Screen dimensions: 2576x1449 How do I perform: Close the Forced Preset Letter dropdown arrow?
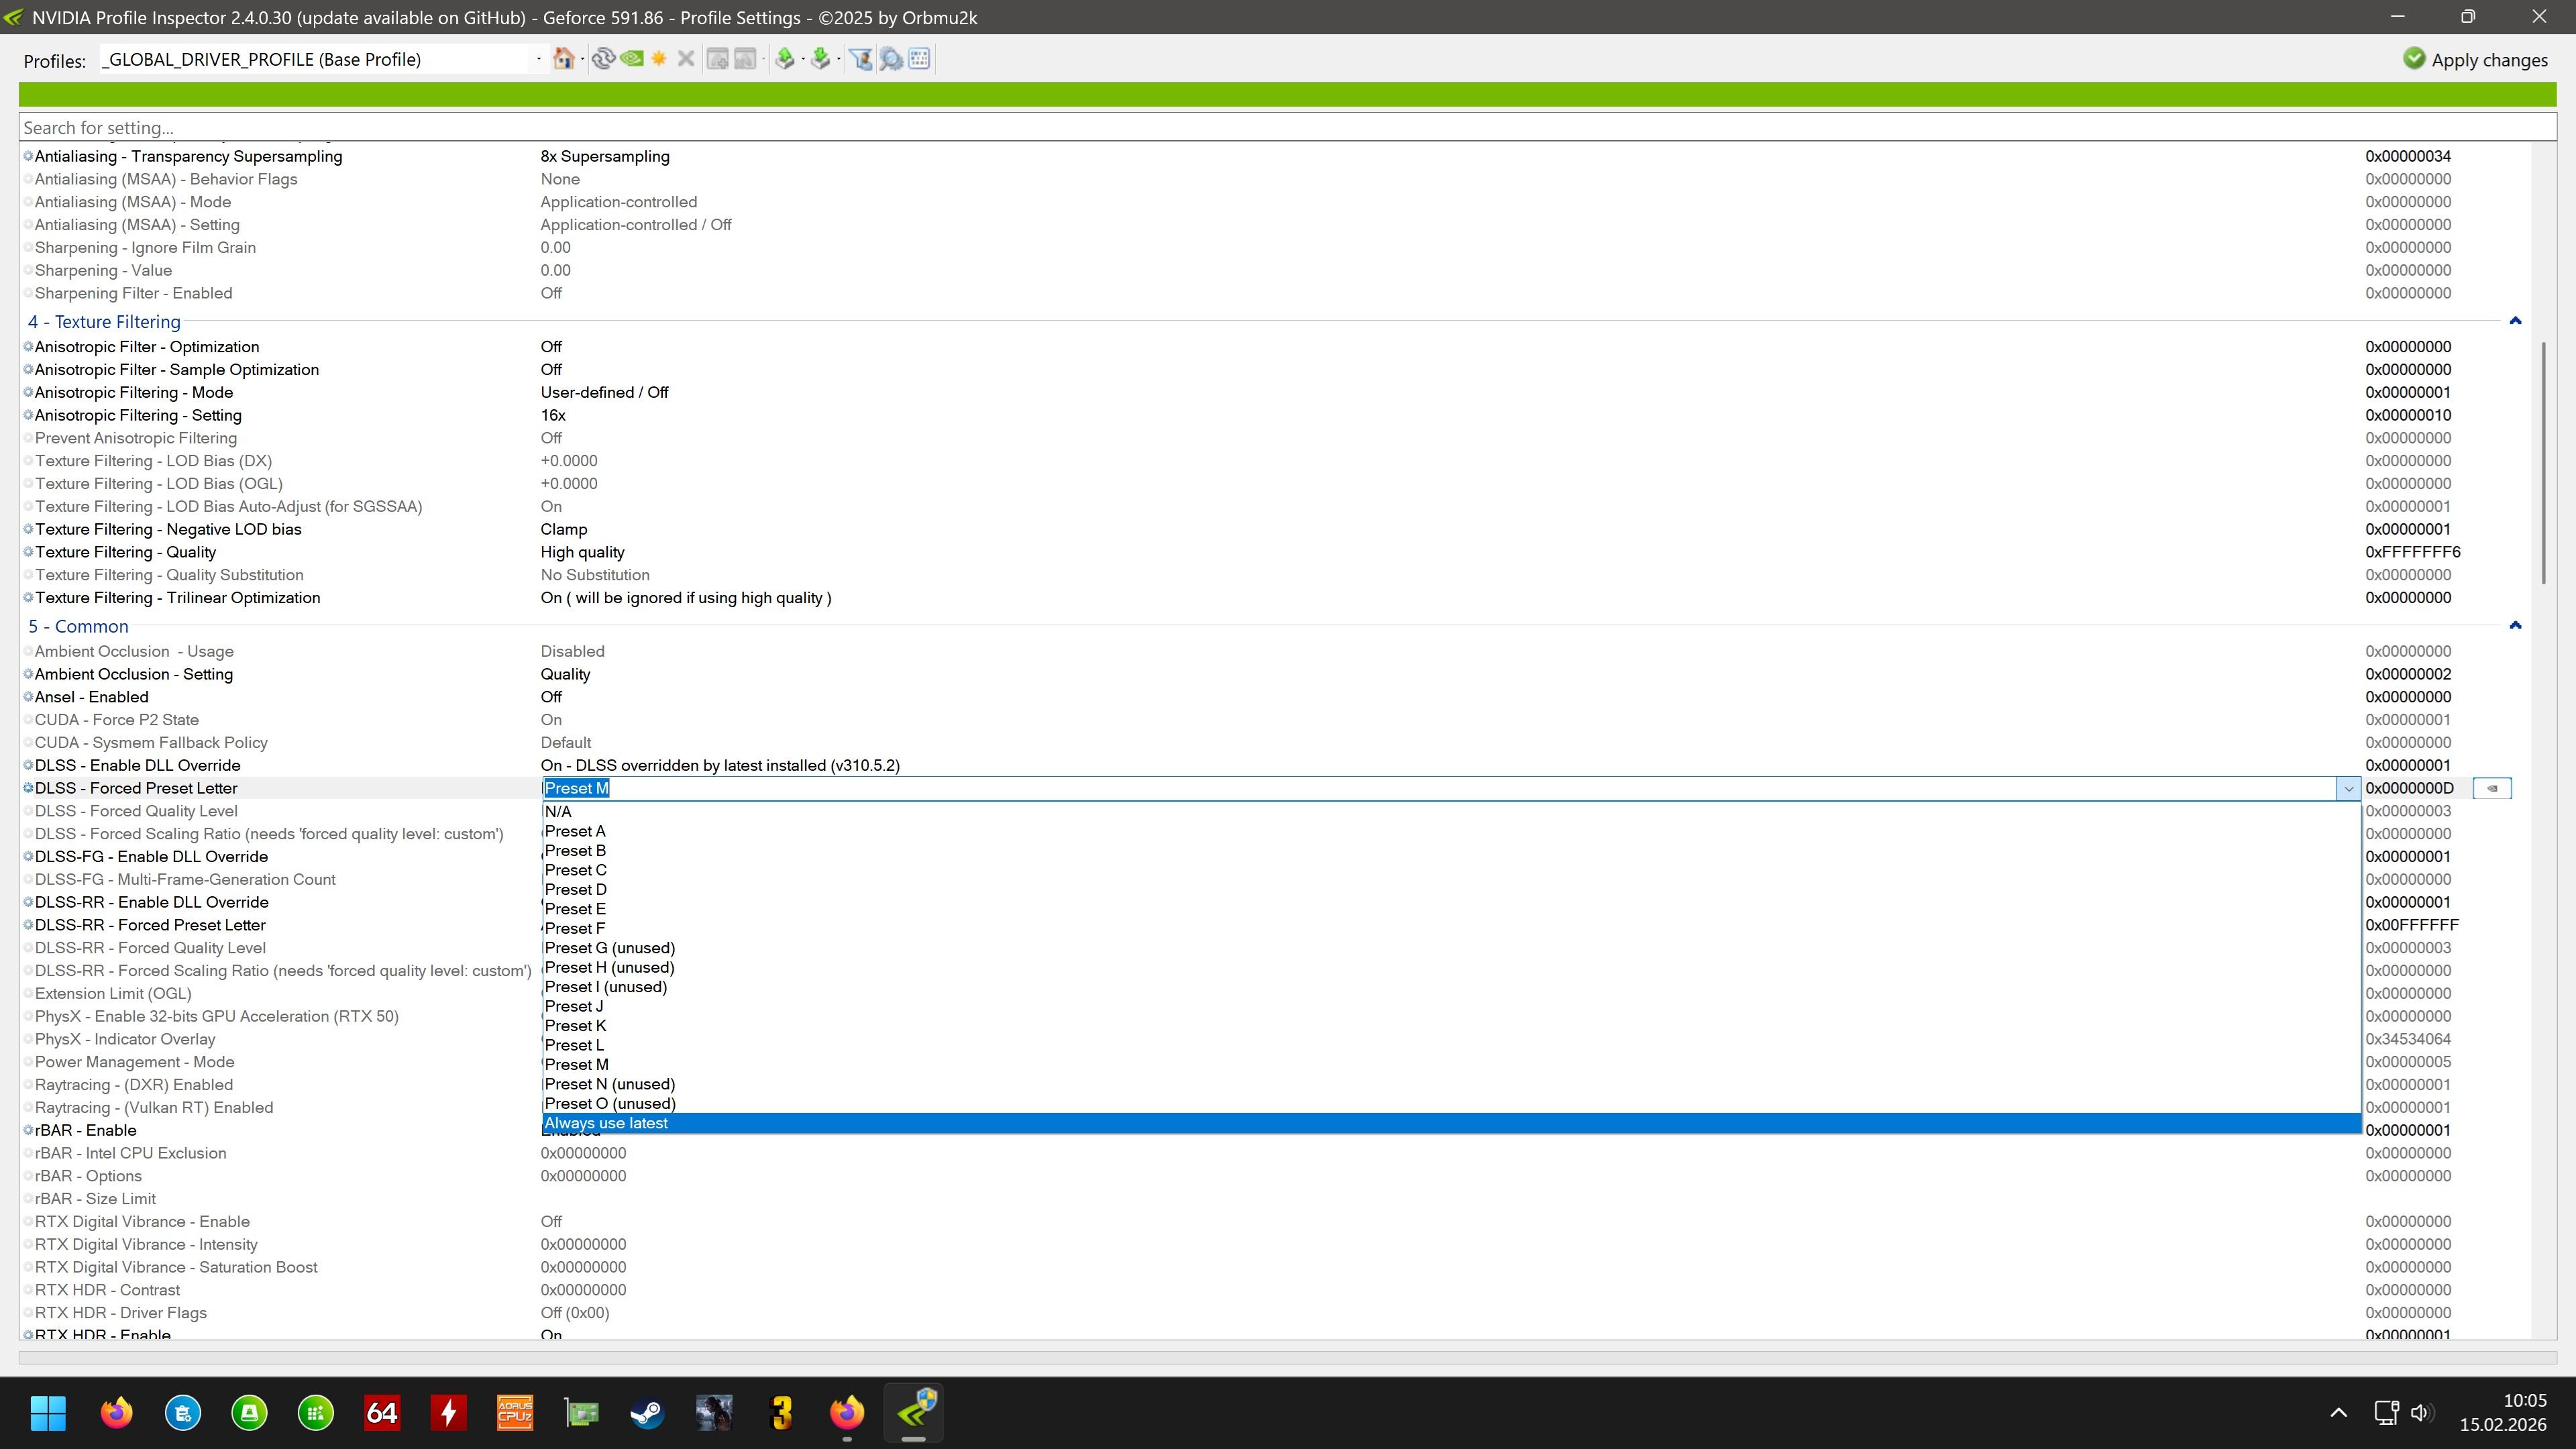(2348, 789)
